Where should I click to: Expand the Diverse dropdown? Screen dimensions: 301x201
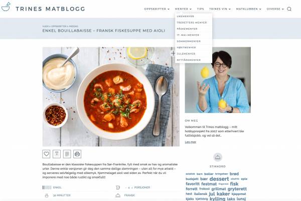pyautogui.click(x=275, y=9)
